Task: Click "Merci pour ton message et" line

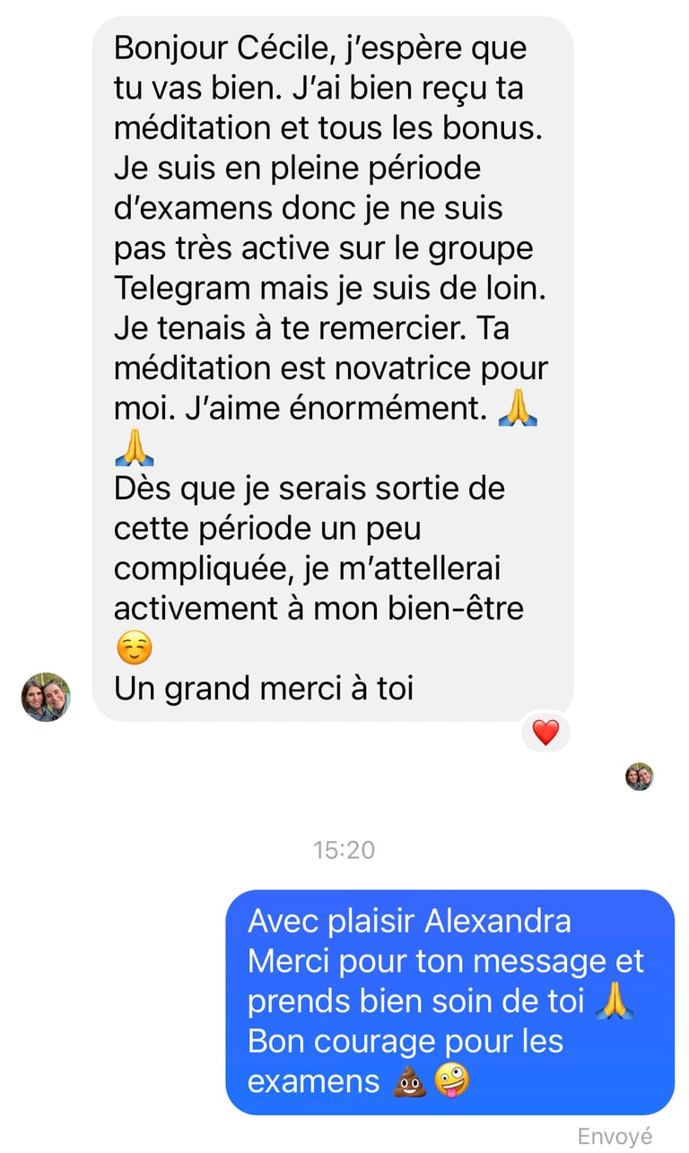Action: pos(446,961)
